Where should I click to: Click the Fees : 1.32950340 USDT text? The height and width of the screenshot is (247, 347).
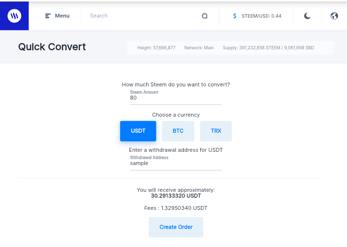tap(176, 208)
